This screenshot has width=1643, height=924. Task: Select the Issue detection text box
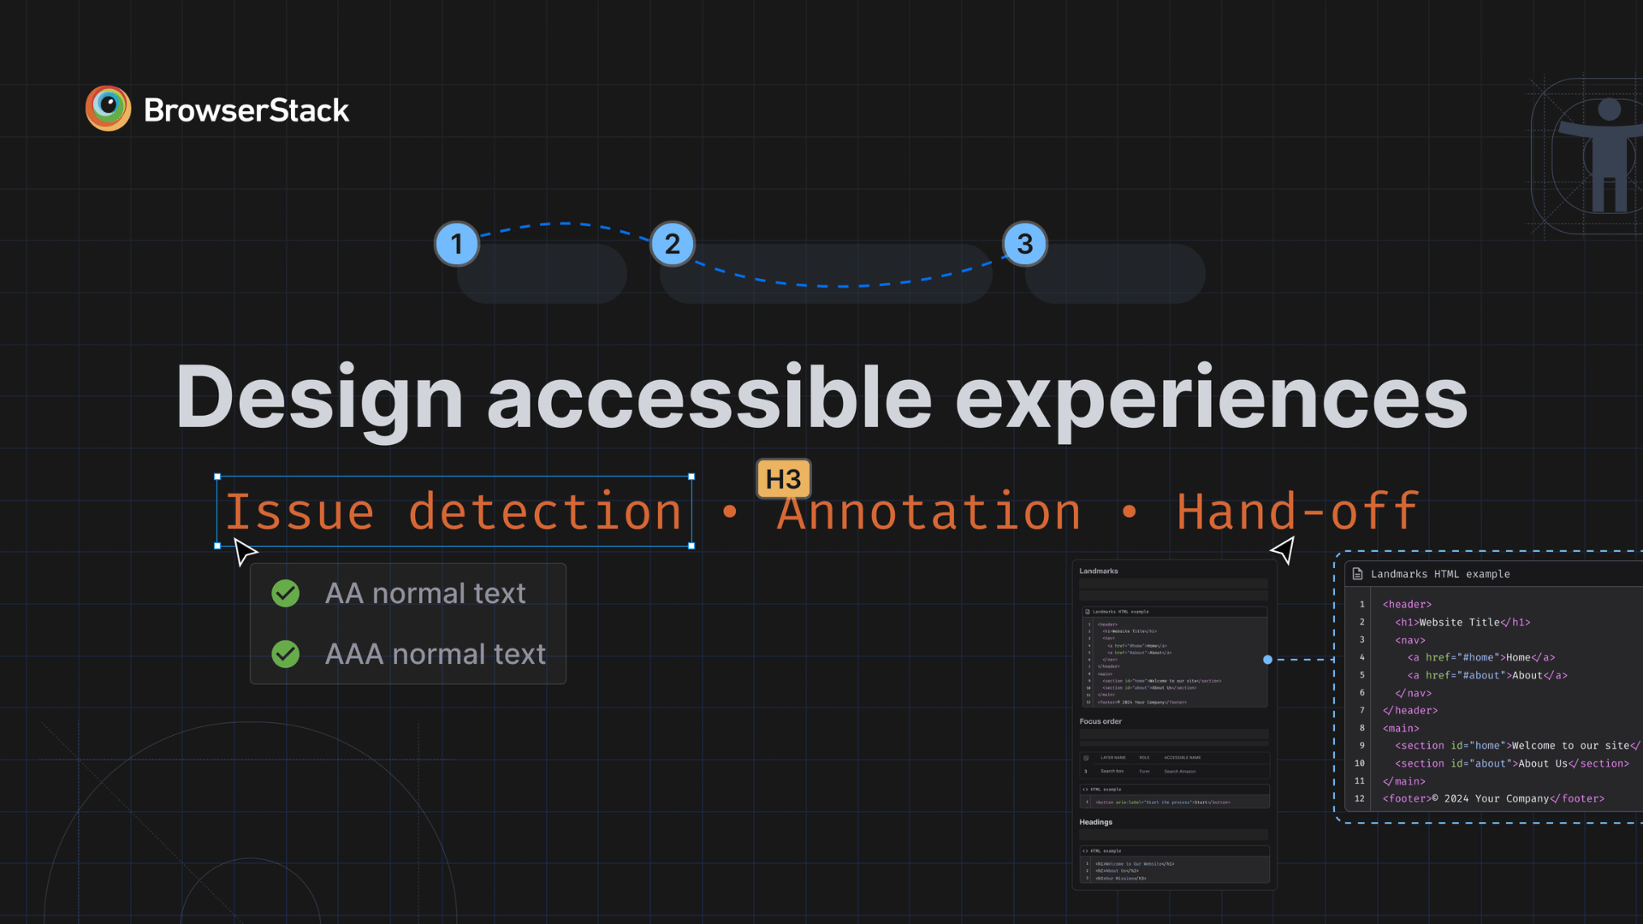point(454,512)
